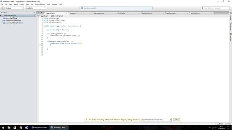232x130 pixels.
Task: Open the StarterDisplay member breadcrumb
Action: pos(57,16)
